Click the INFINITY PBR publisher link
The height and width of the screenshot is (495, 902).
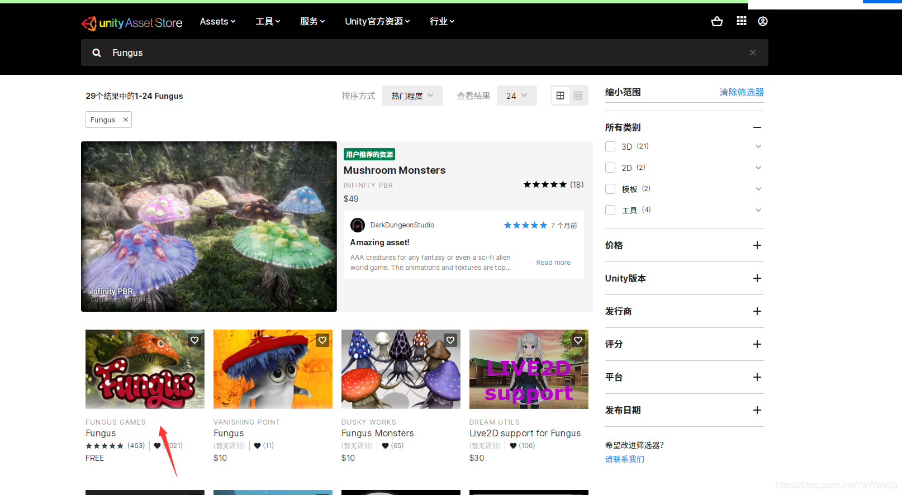(x=368, y=185)
